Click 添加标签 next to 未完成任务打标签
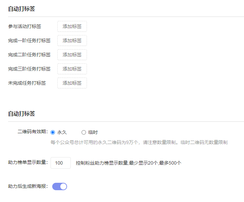Screen dimensions: 244x202 coord(72,83)
